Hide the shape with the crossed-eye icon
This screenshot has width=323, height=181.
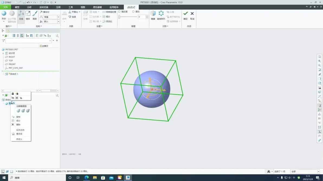click(x=13, y=98)
